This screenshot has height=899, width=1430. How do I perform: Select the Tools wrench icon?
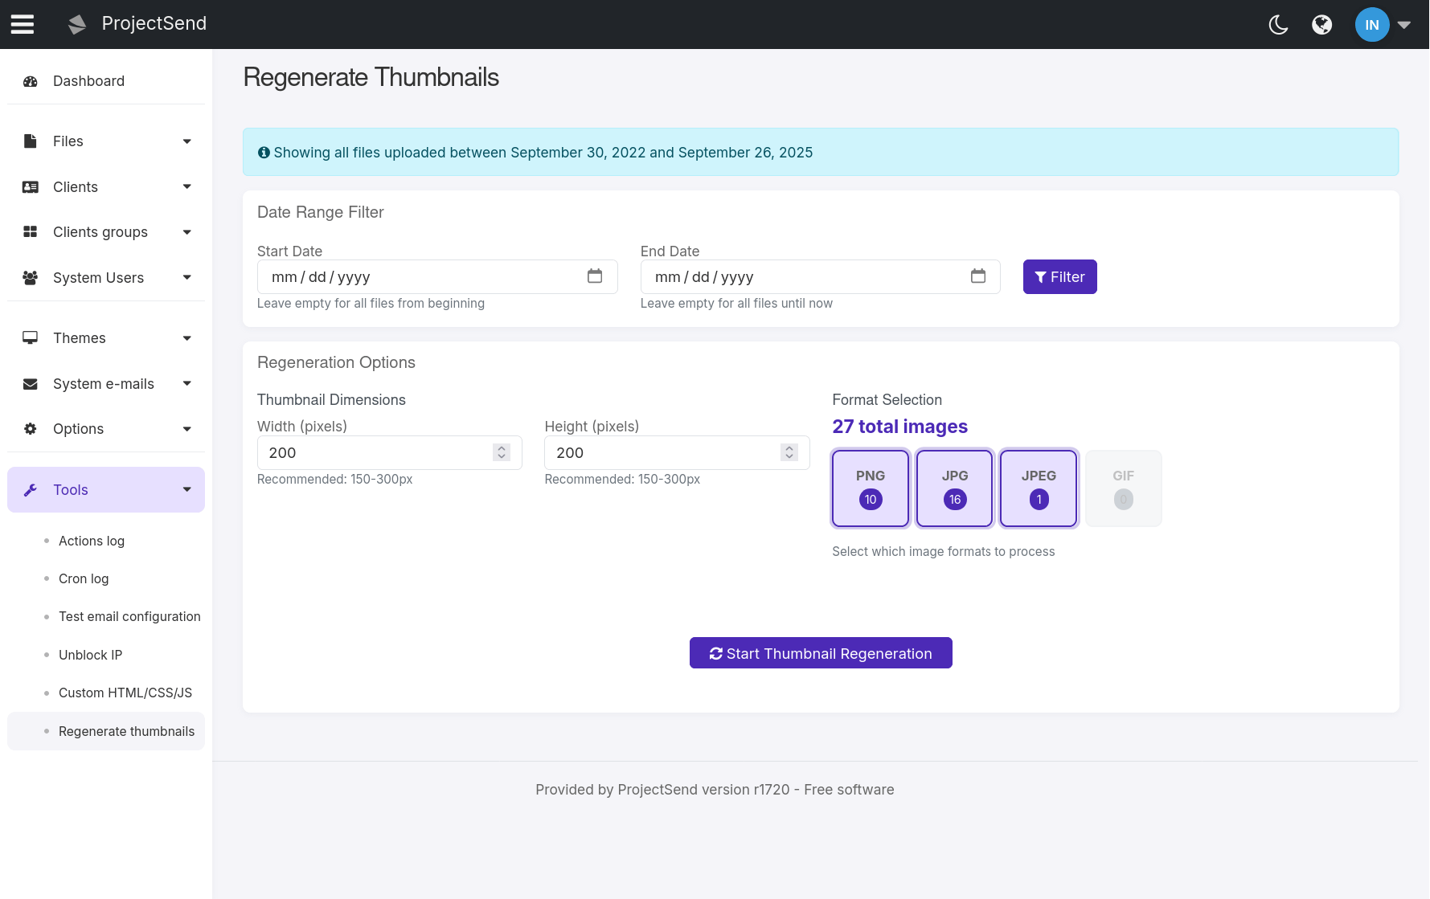pyautogui.click(x=31, y=489)
